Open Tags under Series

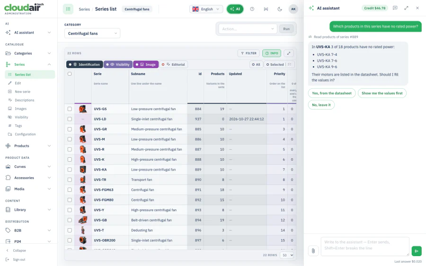click(18, 126)
